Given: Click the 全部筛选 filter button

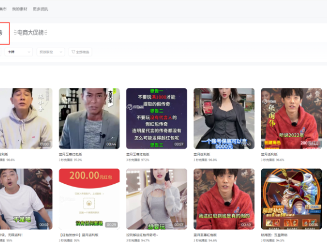Looking at the screenshot, I should [x=80, y=52].
